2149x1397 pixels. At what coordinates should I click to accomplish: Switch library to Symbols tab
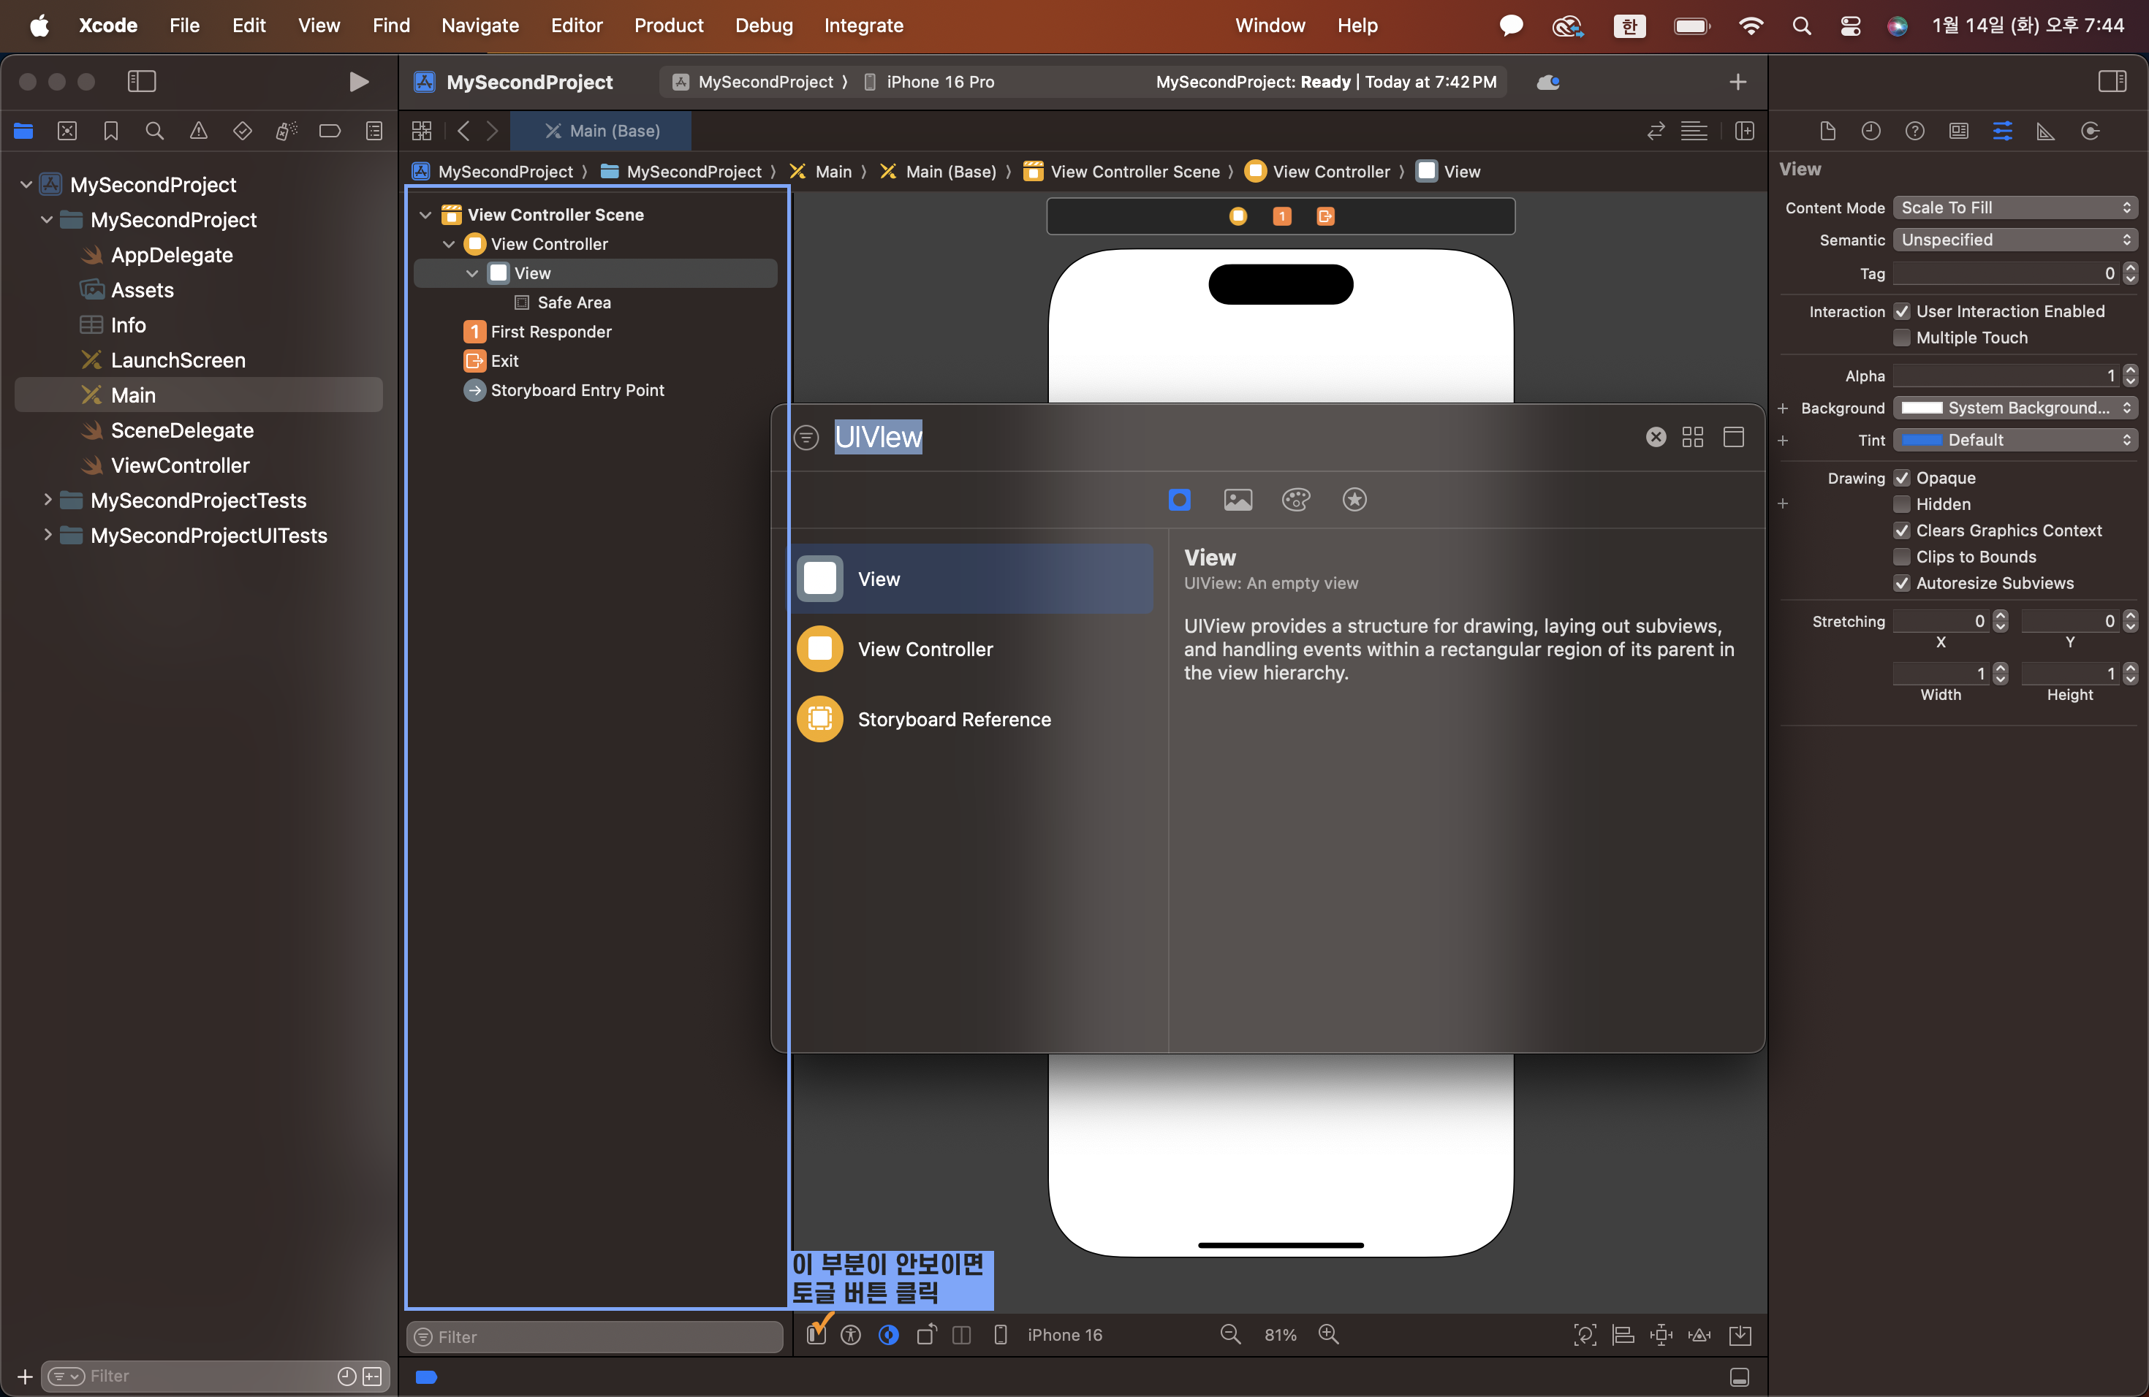(1354, 499)
